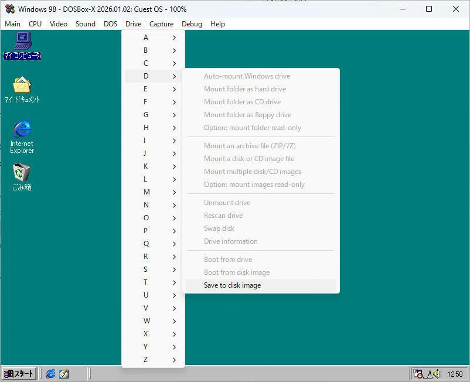Screen dimensions: 470x382
Task: Click Boot from disk image entry
Action: 261,272
